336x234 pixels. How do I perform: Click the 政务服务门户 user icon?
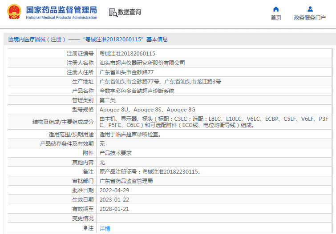tap(310, 9)
